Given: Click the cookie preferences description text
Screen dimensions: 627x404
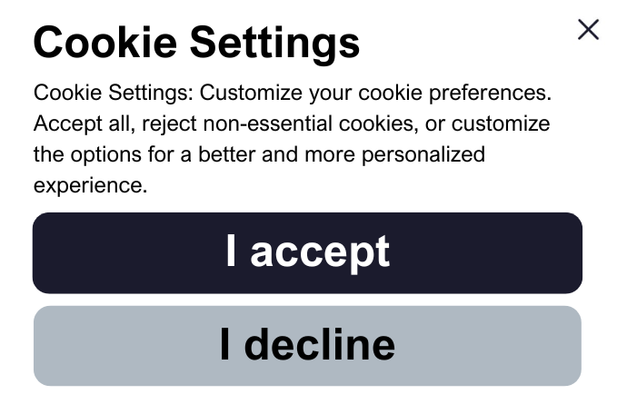Looking at the screenshot, I should [291, 139].
